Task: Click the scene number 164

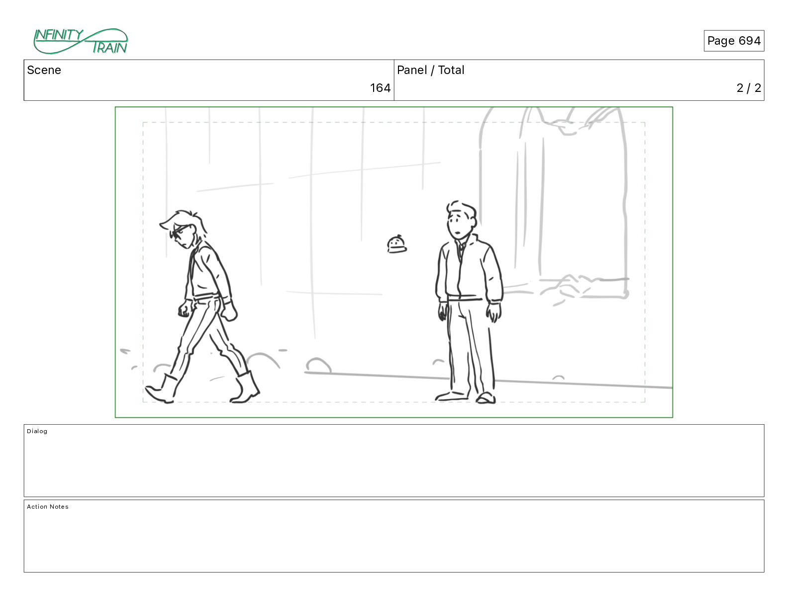Action: (x=380, y=88)
